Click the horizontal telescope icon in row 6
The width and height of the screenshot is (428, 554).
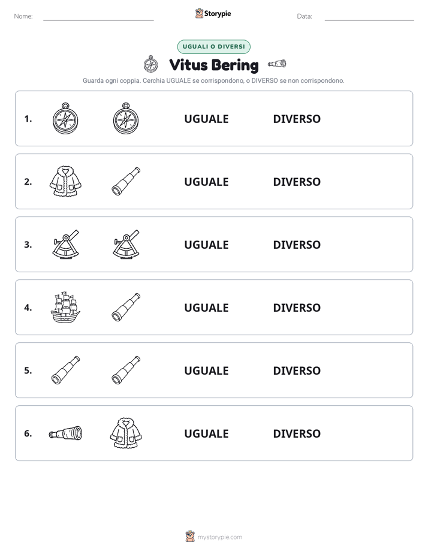tap(65, 433)
